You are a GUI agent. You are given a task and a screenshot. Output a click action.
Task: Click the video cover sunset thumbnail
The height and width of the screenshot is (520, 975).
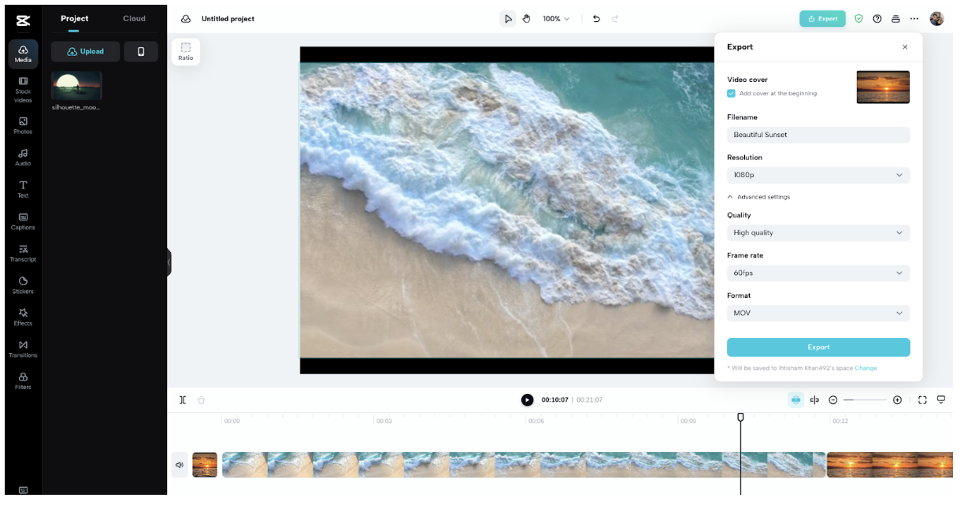tap(883, 87)
